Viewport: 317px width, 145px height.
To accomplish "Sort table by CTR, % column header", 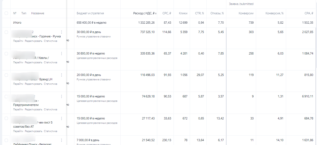I will pos(200,13).
